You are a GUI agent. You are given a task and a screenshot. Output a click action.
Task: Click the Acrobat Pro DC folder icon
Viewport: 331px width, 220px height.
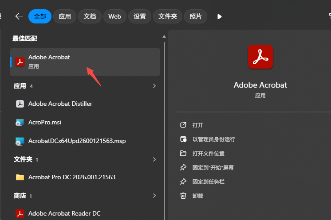pos(20,177)
